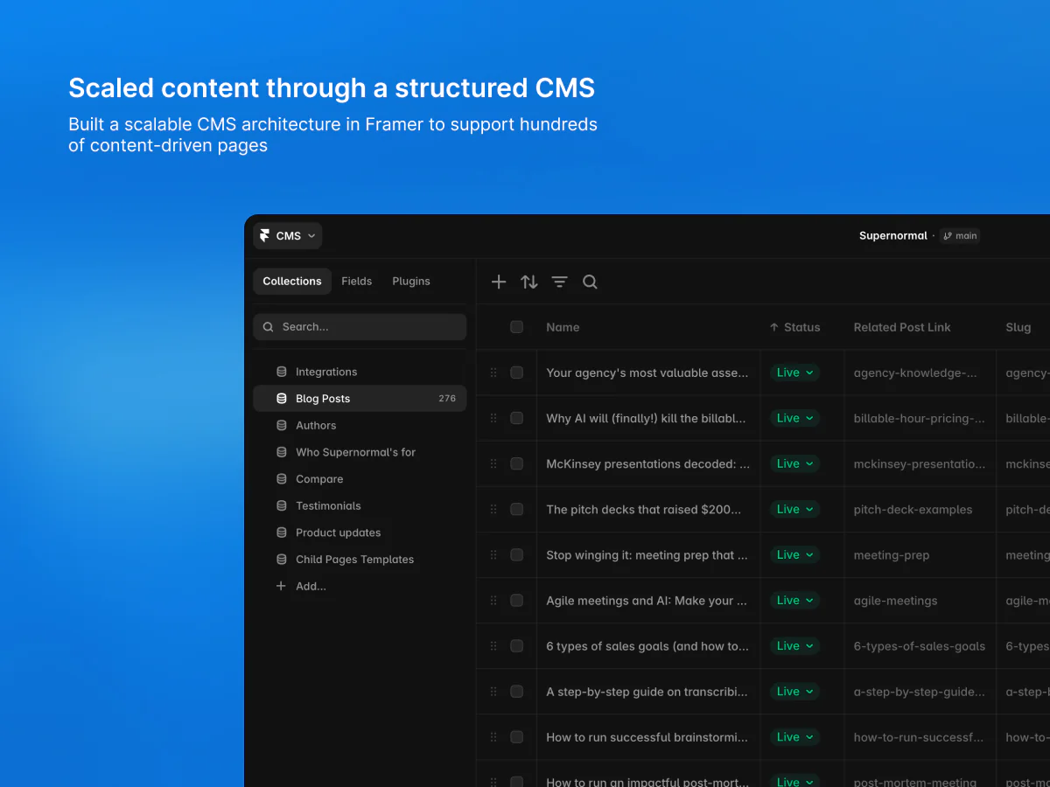Change status of pitch-deck-examples row
This screenshot has height=787, width=1050.
click(x=794, y=509)
